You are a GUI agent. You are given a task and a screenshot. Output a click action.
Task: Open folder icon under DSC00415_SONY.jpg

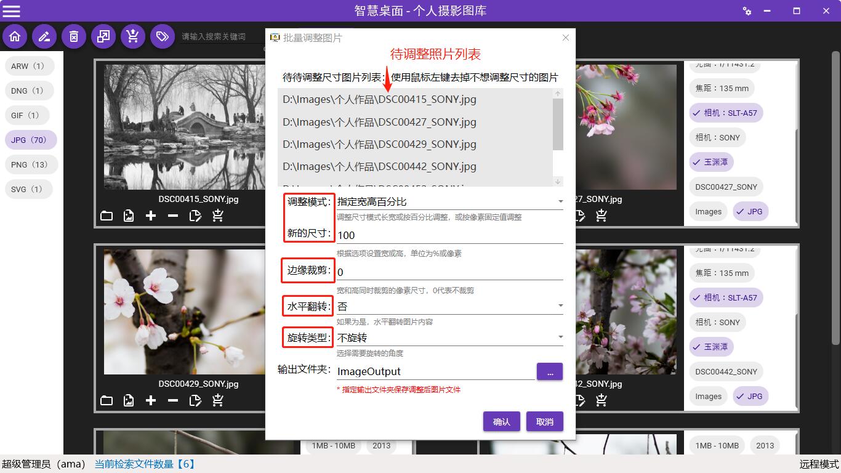pos(107,216)
